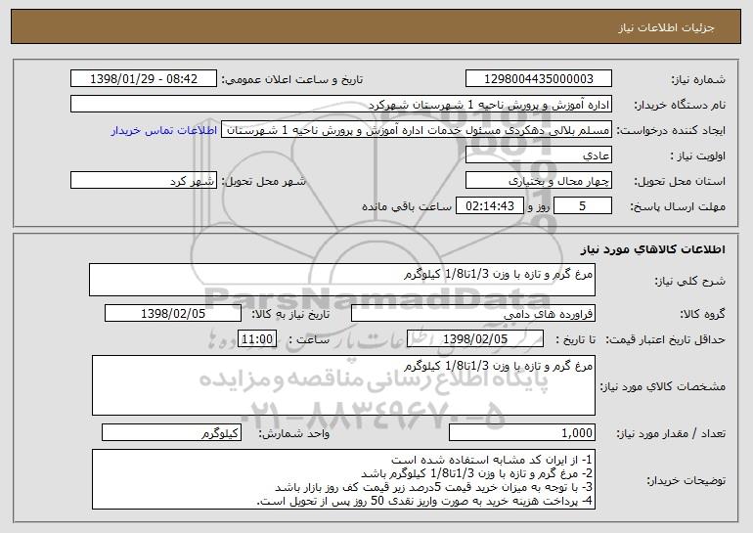Click the quantity field showing 1,000
Viewport: 753px width, 533px height.
point(522,432)
